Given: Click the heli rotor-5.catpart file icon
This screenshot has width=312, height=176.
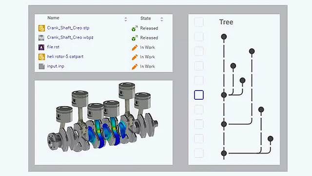Looking at the screenshot, I should (x=41, y=57).
